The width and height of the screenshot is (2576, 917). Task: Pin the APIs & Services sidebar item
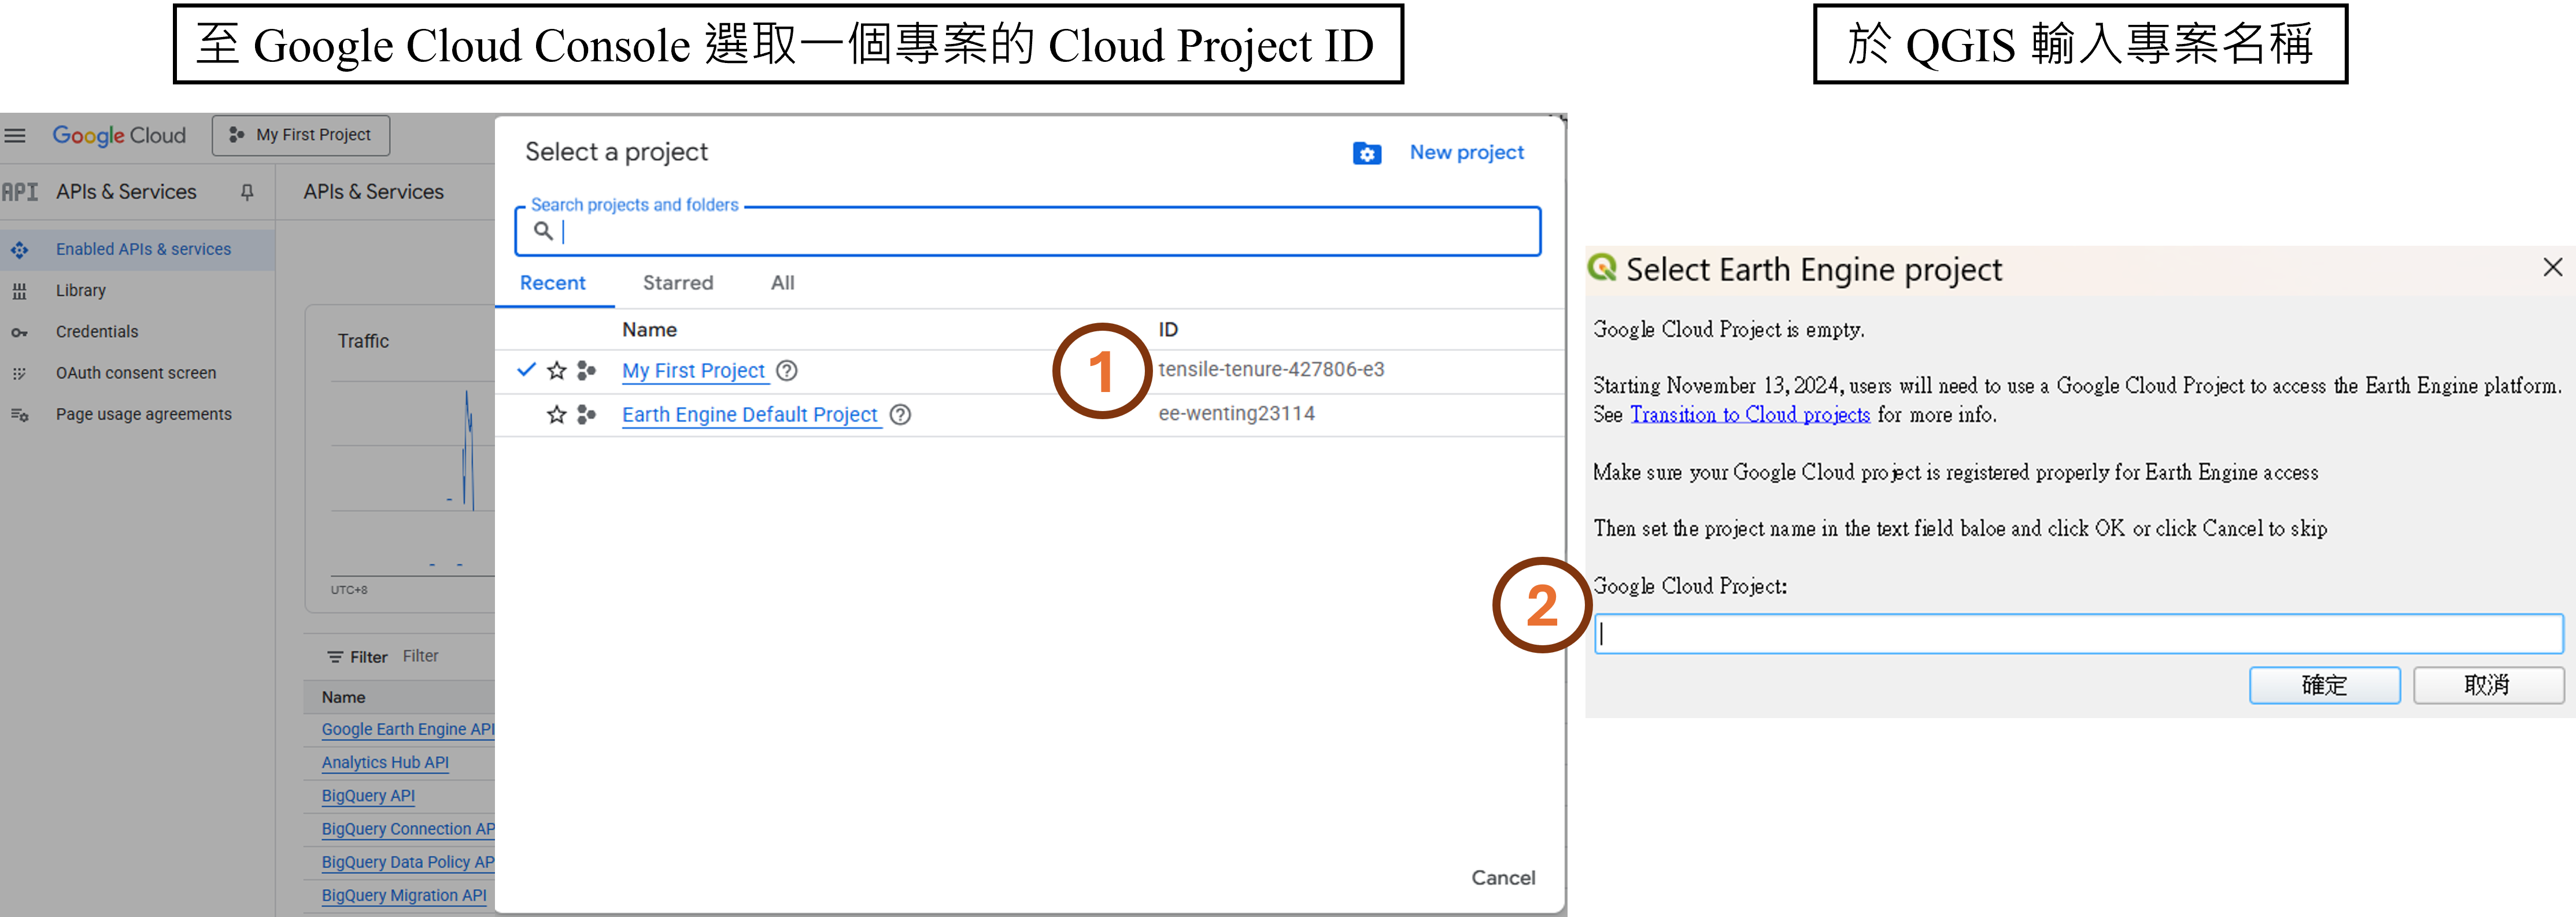(247, 192)
